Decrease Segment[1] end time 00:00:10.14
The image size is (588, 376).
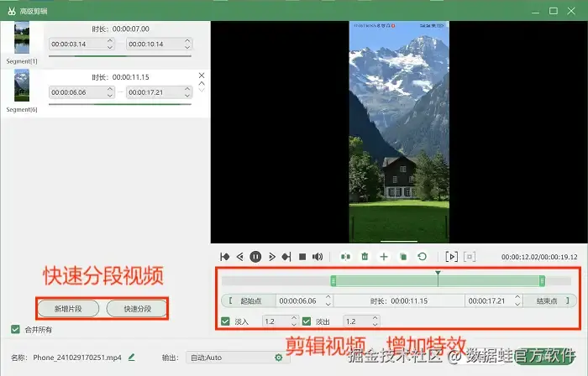(187, 47)
